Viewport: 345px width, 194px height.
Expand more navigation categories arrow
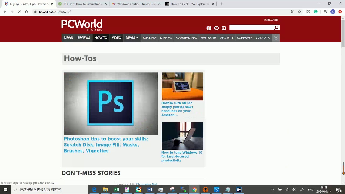click(x=276, y=38)
